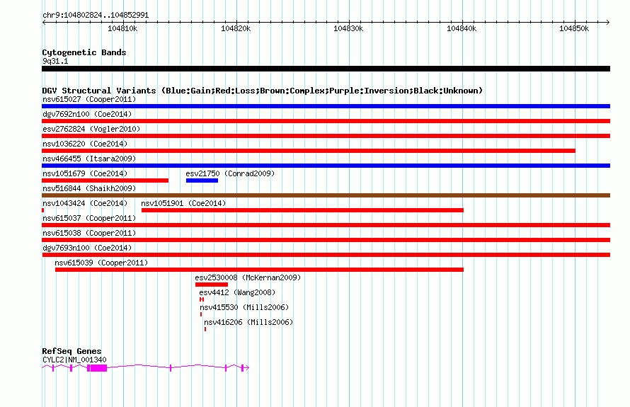Click the red loss bar under dgv7692n100
The height and width of the screenshot is (407, 630).
pyautogui.click(x=326, y=121)
